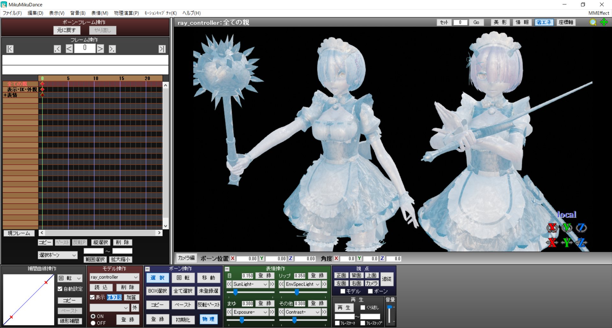Previous brow morph arrow before Exposure-
Viewport: 612px width, 328px height.
[x=229, y=312]
